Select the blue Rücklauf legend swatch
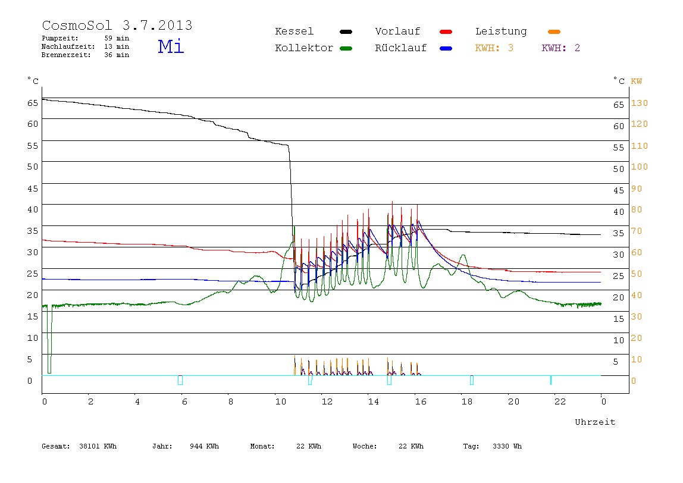This screenshot has height=483, width=683. pos(446,48)
